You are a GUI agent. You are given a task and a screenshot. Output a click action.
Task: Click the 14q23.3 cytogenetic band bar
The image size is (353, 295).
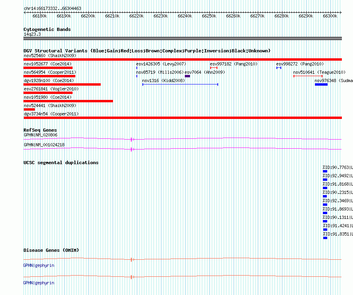point(182,38)
